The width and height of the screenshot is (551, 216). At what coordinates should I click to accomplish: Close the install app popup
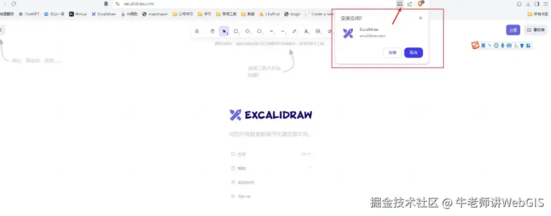[x=421, y=18]
